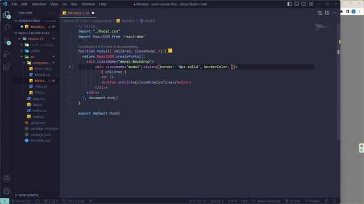
Task: Open package-lock.json in explorer
Action: (x=44, y=129)
